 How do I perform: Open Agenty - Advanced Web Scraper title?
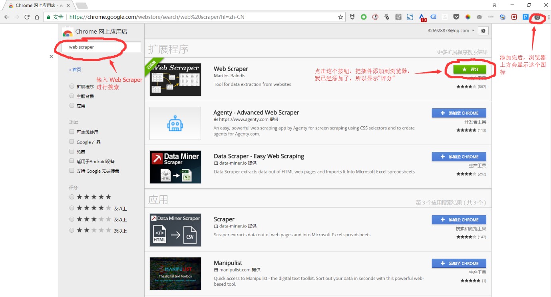[x=256, y=113]
